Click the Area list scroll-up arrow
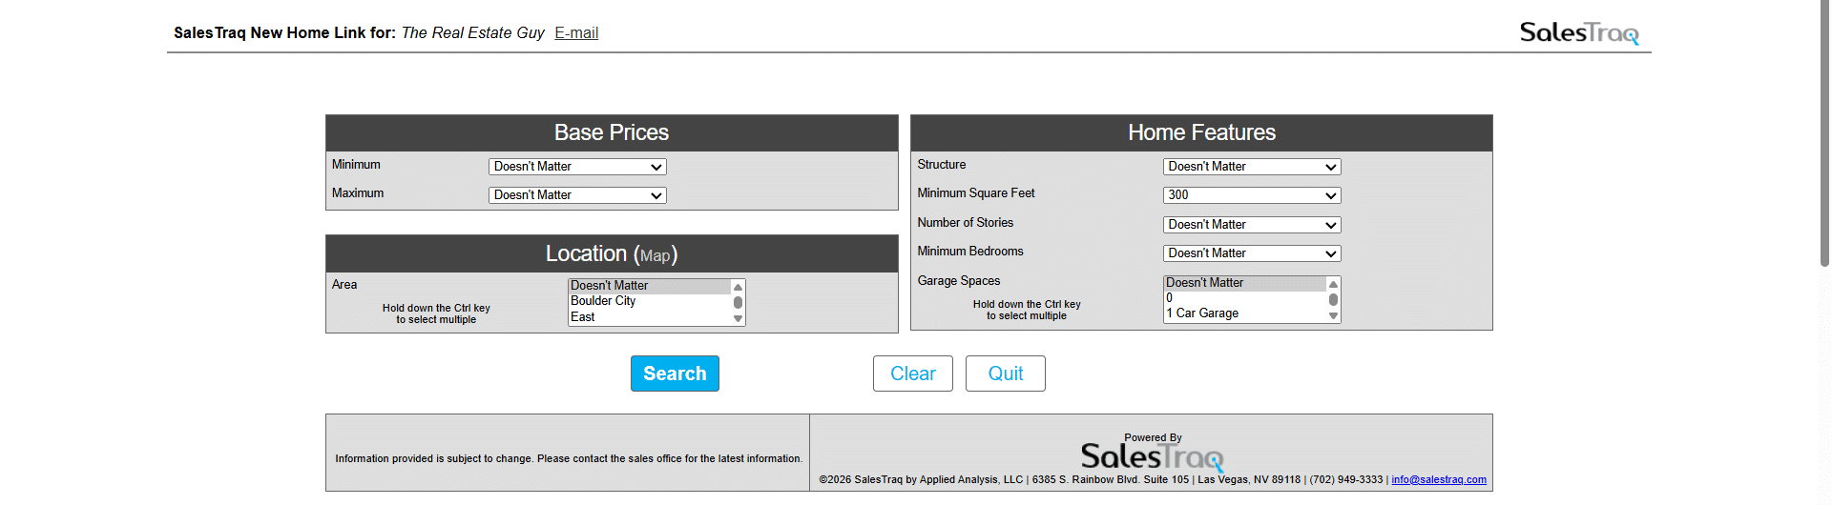1832x505 pixels. click(738, 287)
